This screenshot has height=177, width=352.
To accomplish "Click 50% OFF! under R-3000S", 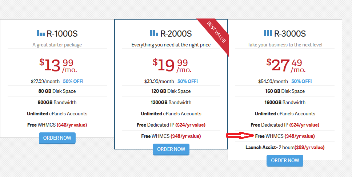I will coord(301,81).
